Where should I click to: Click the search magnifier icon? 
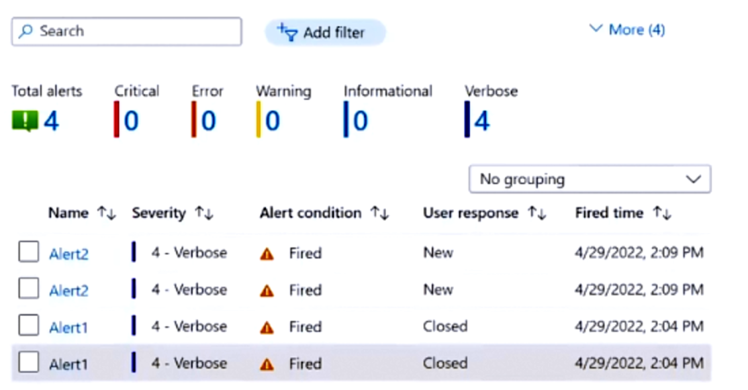point(24,31)
